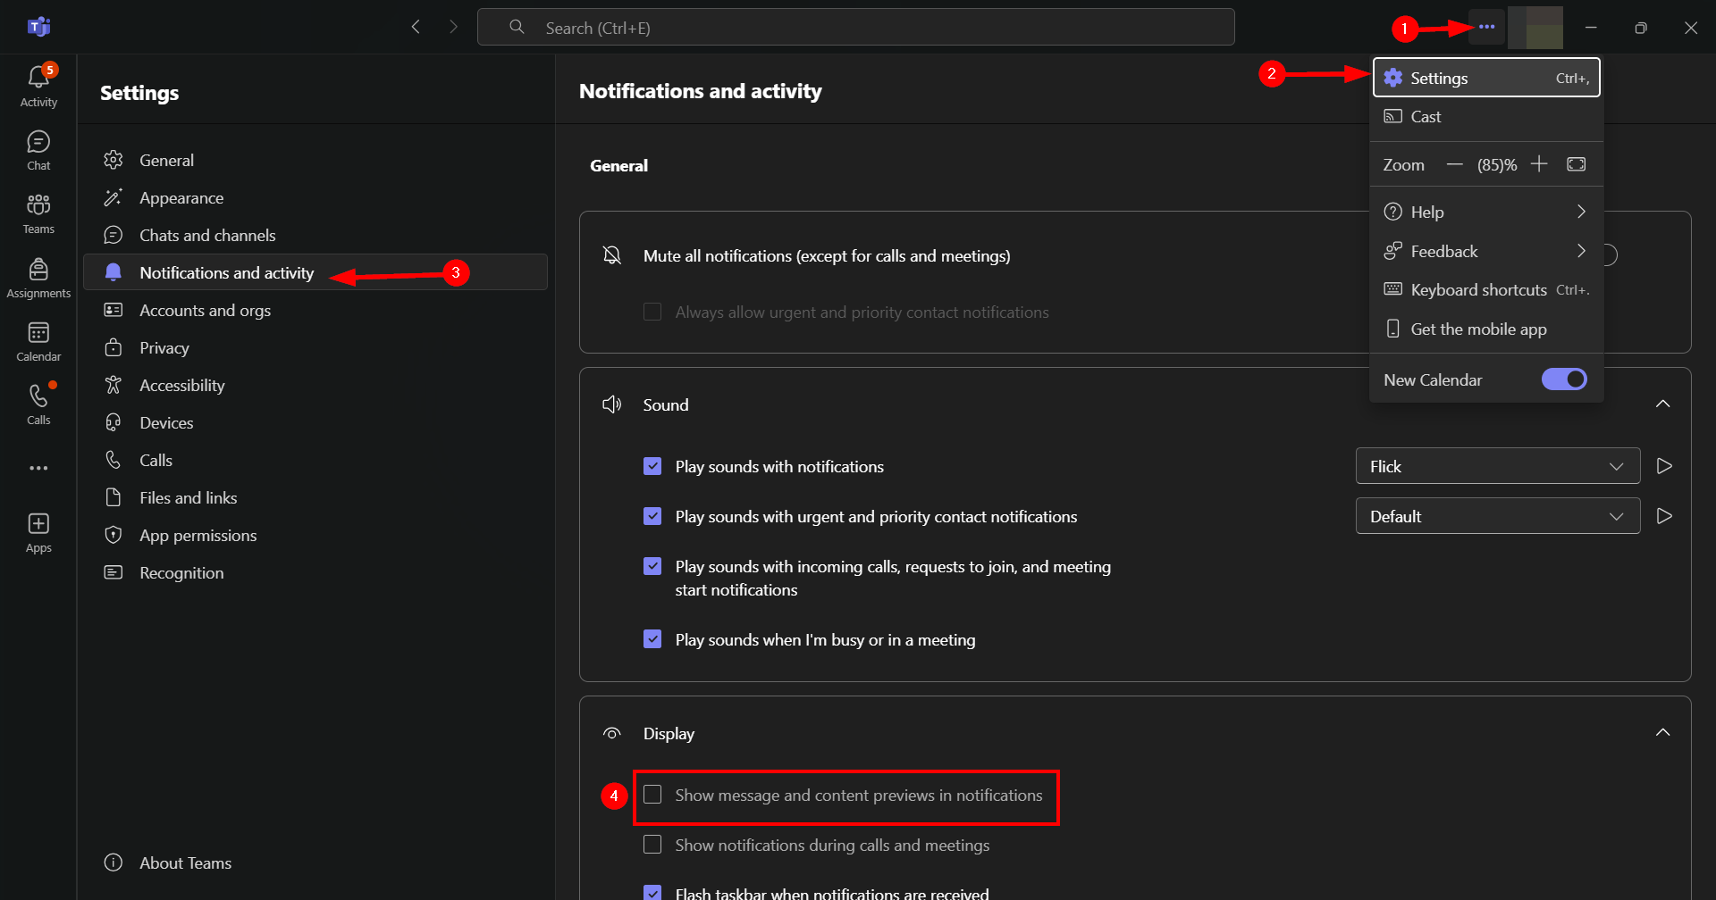Collapse the Display section
Viewport: 1716px width, 900px height.
(1662, 733)
